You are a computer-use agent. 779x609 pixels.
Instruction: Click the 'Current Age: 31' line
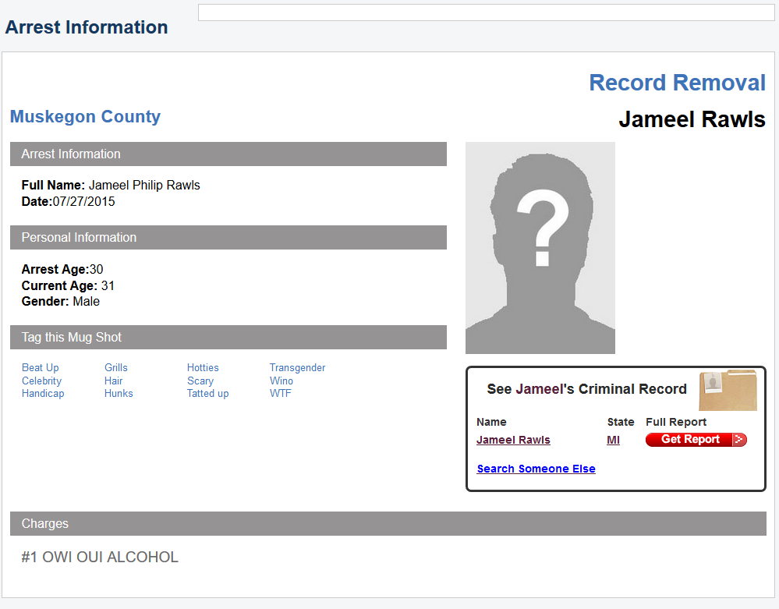pos(68,285)
